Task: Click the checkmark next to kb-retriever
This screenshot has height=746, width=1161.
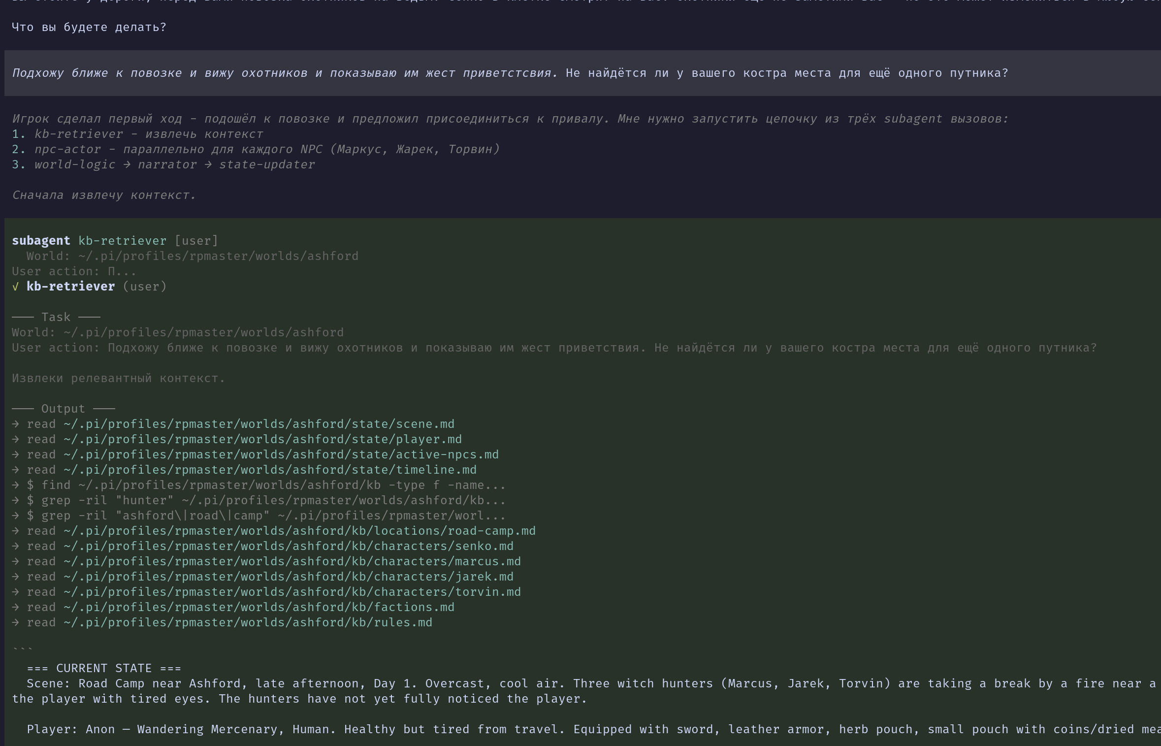Action: (15, 287)
